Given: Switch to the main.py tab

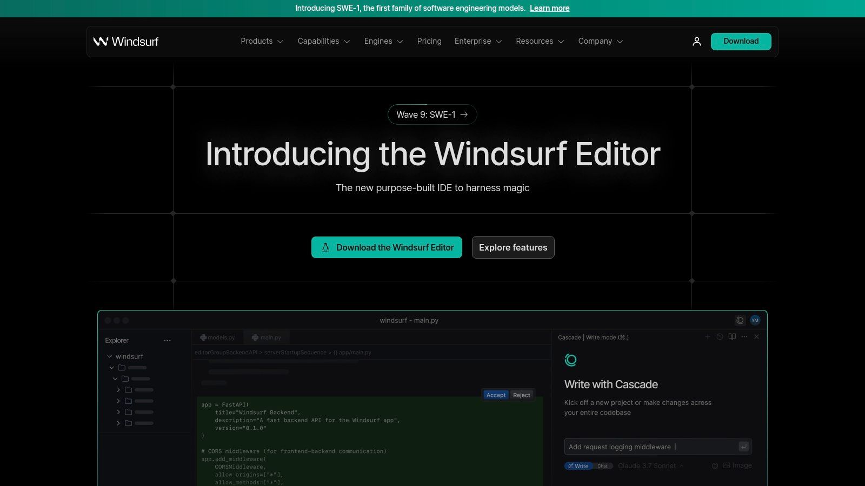Looking at the screenshot, I should (267, 337).
